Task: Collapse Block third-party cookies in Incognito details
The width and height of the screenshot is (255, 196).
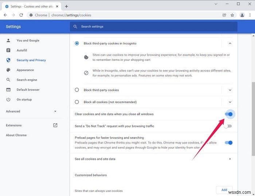Action: click(230, 43)
